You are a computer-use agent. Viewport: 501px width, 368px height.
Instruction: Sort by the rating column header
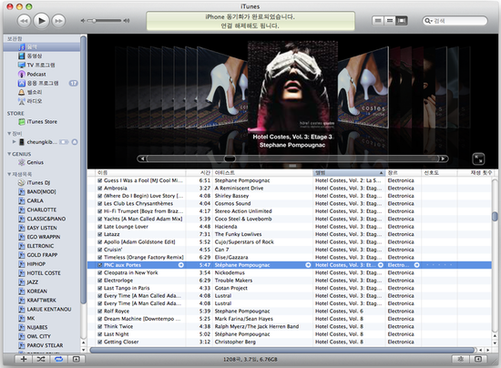[439, 173]
